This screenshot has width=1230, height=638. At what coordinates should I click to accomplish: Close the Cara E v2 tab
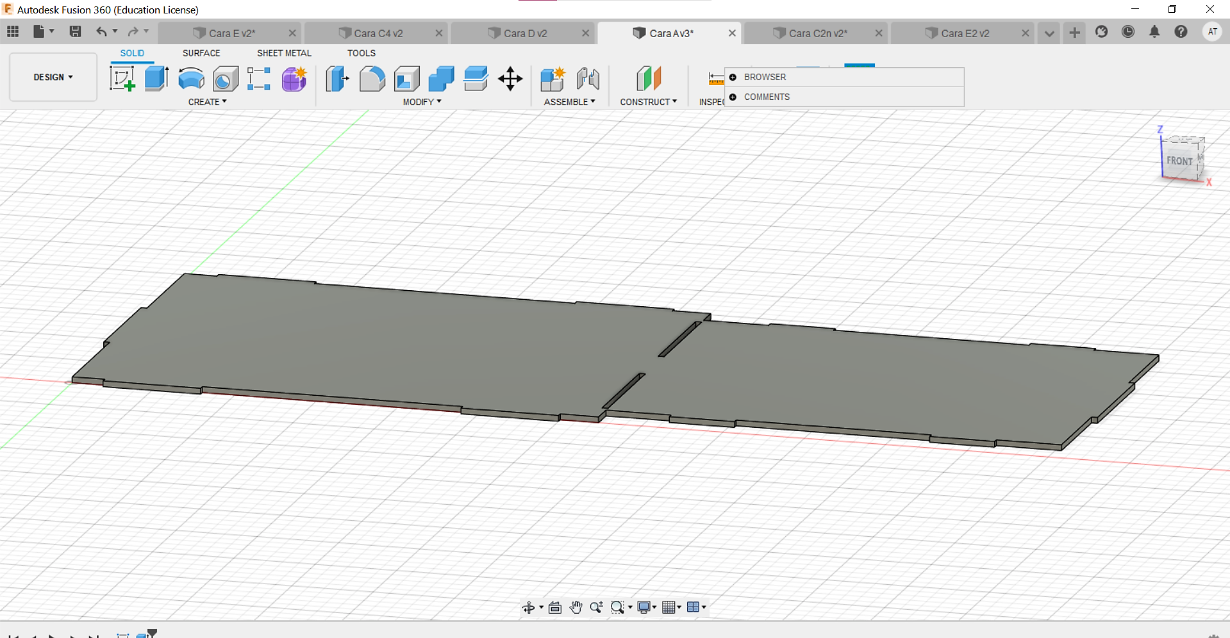(x=292, y=33)
